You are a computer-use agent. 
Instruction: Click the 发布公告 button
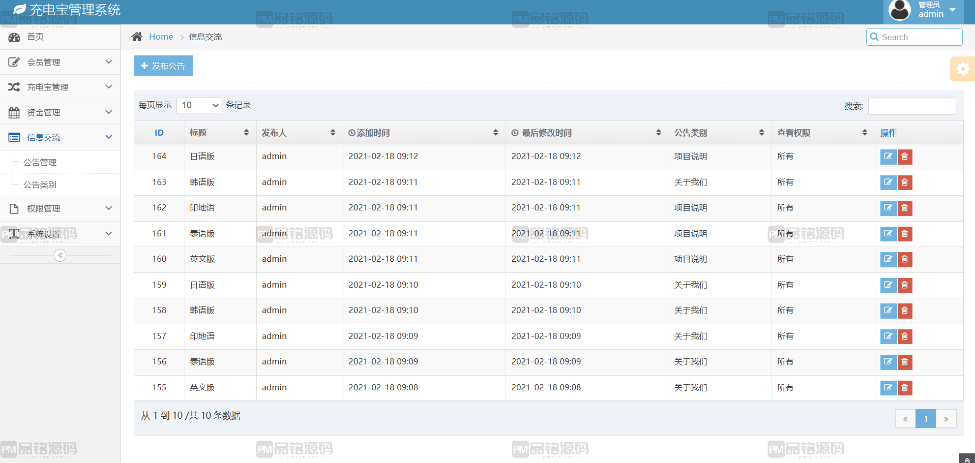[163, 66]
